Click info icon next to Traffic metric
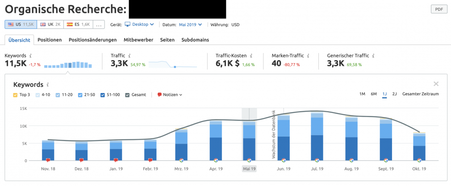 (x=129, y=56)
